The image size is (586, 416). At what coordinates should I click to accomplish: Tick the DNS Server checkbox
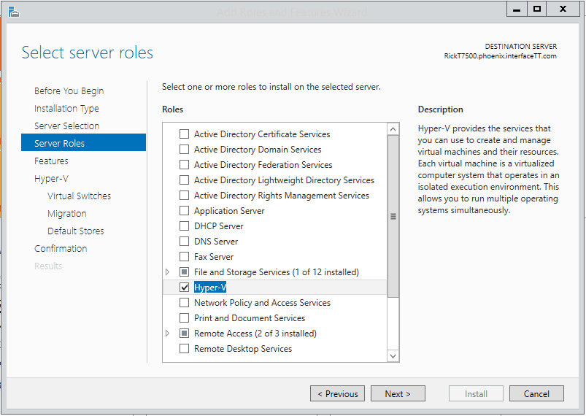click(x=184, y=242)
